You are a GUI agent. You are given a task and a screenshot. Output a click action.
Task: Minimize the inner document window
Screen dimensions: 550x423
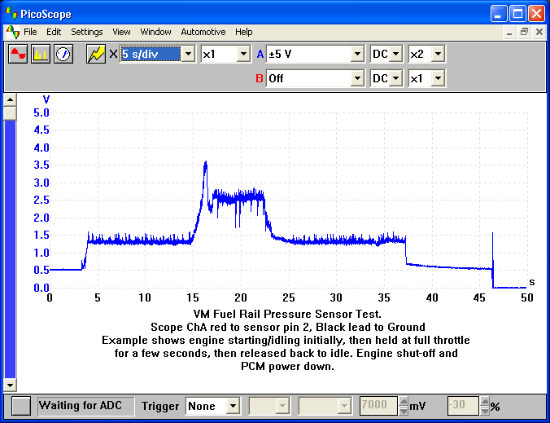pos(509,32)
